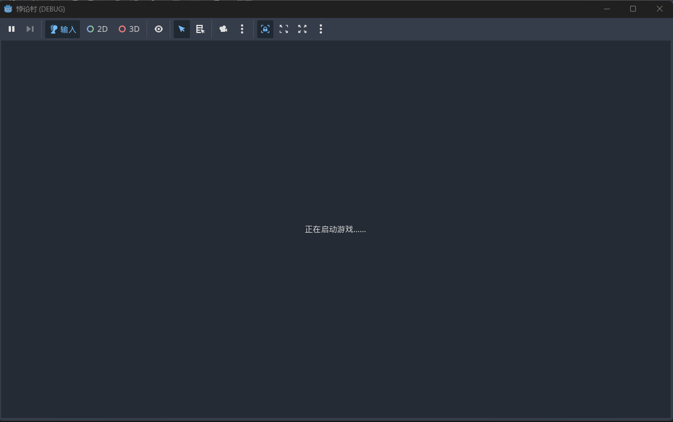Viewport: 673px width, 422px height.
Task: Click the 正在启动游戏 loading text
Action: (x=335, y=229)
